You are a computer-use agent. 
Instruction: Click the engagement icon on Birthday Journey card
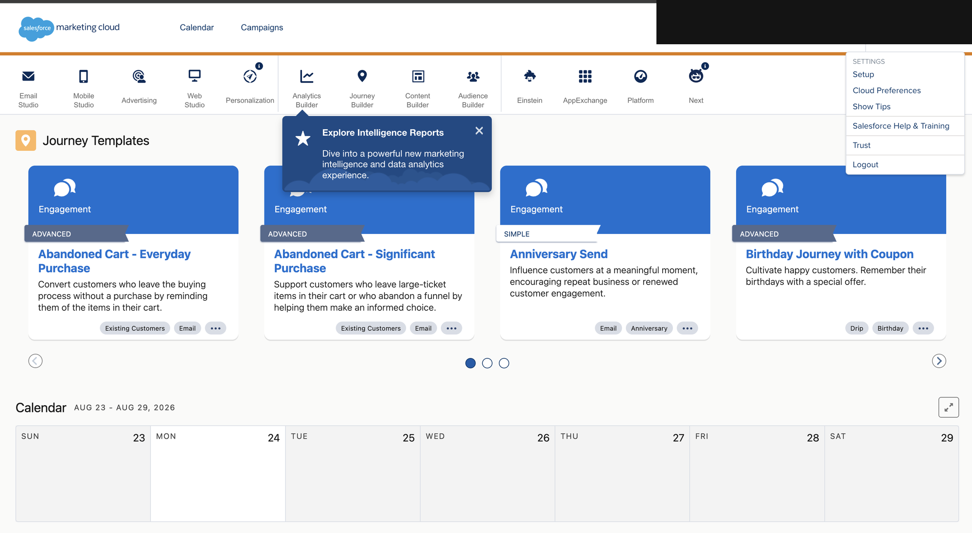(772, 188)
